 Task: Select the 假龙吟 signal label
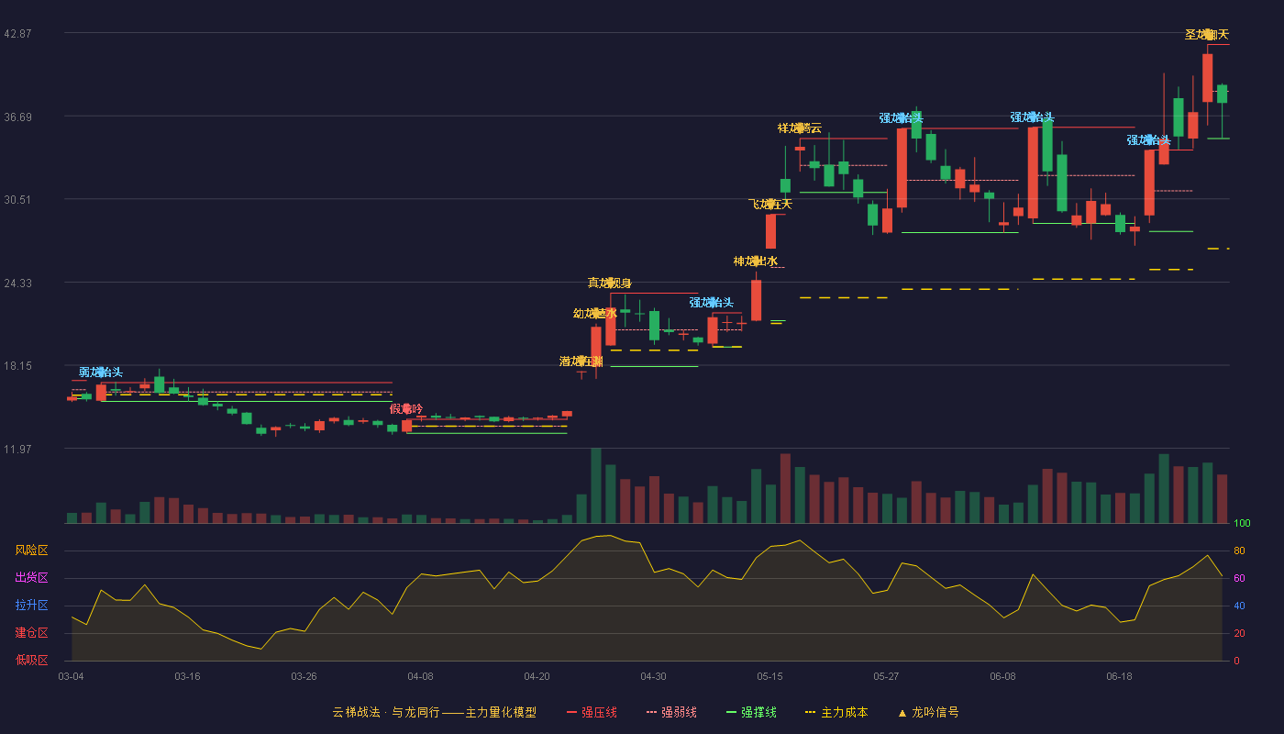pyautogui.click(x=406, y=408)
